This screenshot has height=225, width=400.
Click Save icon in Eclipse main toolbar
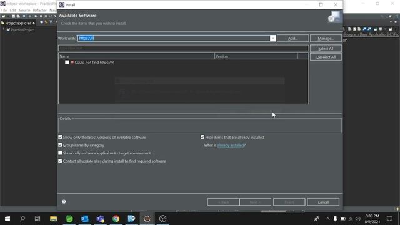tap(13, 16)
